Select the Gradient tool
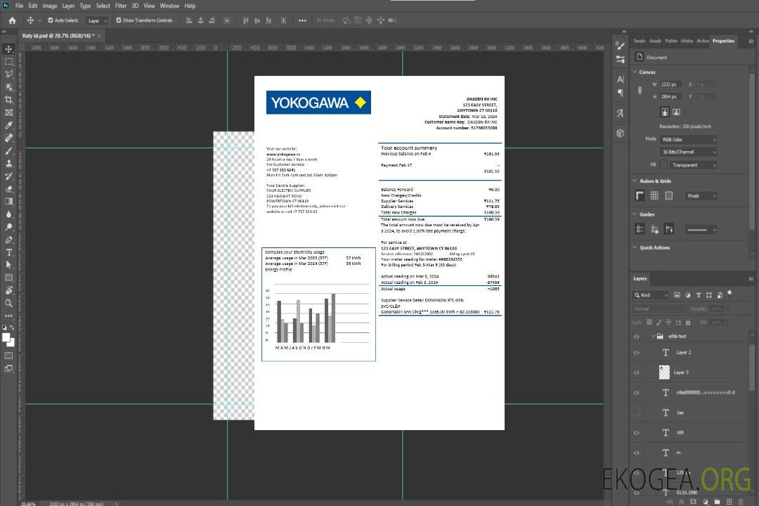The height and width of the screenshot is (506, 759). point(8,202)
